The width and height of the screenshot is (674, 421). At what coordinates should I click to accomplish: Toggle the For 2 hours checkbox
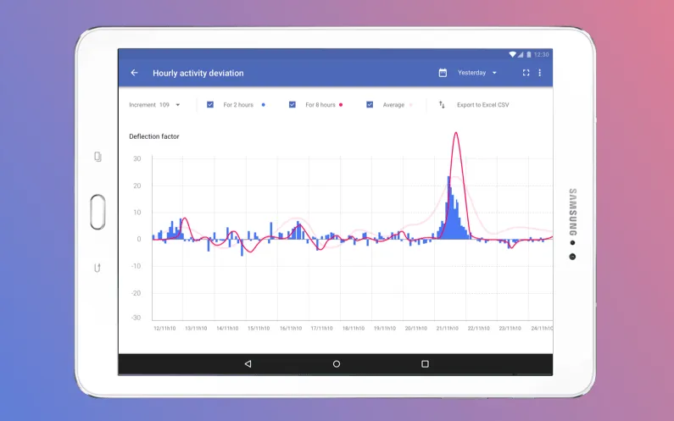pos(210,105)
